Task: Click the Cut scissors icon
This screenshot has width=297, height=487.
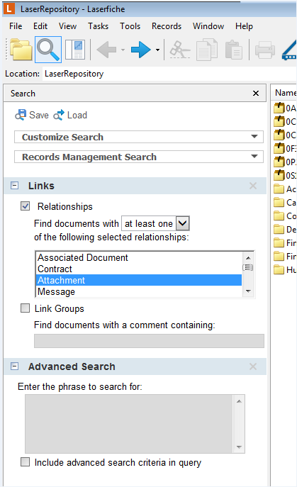Action: pos(179,50)
